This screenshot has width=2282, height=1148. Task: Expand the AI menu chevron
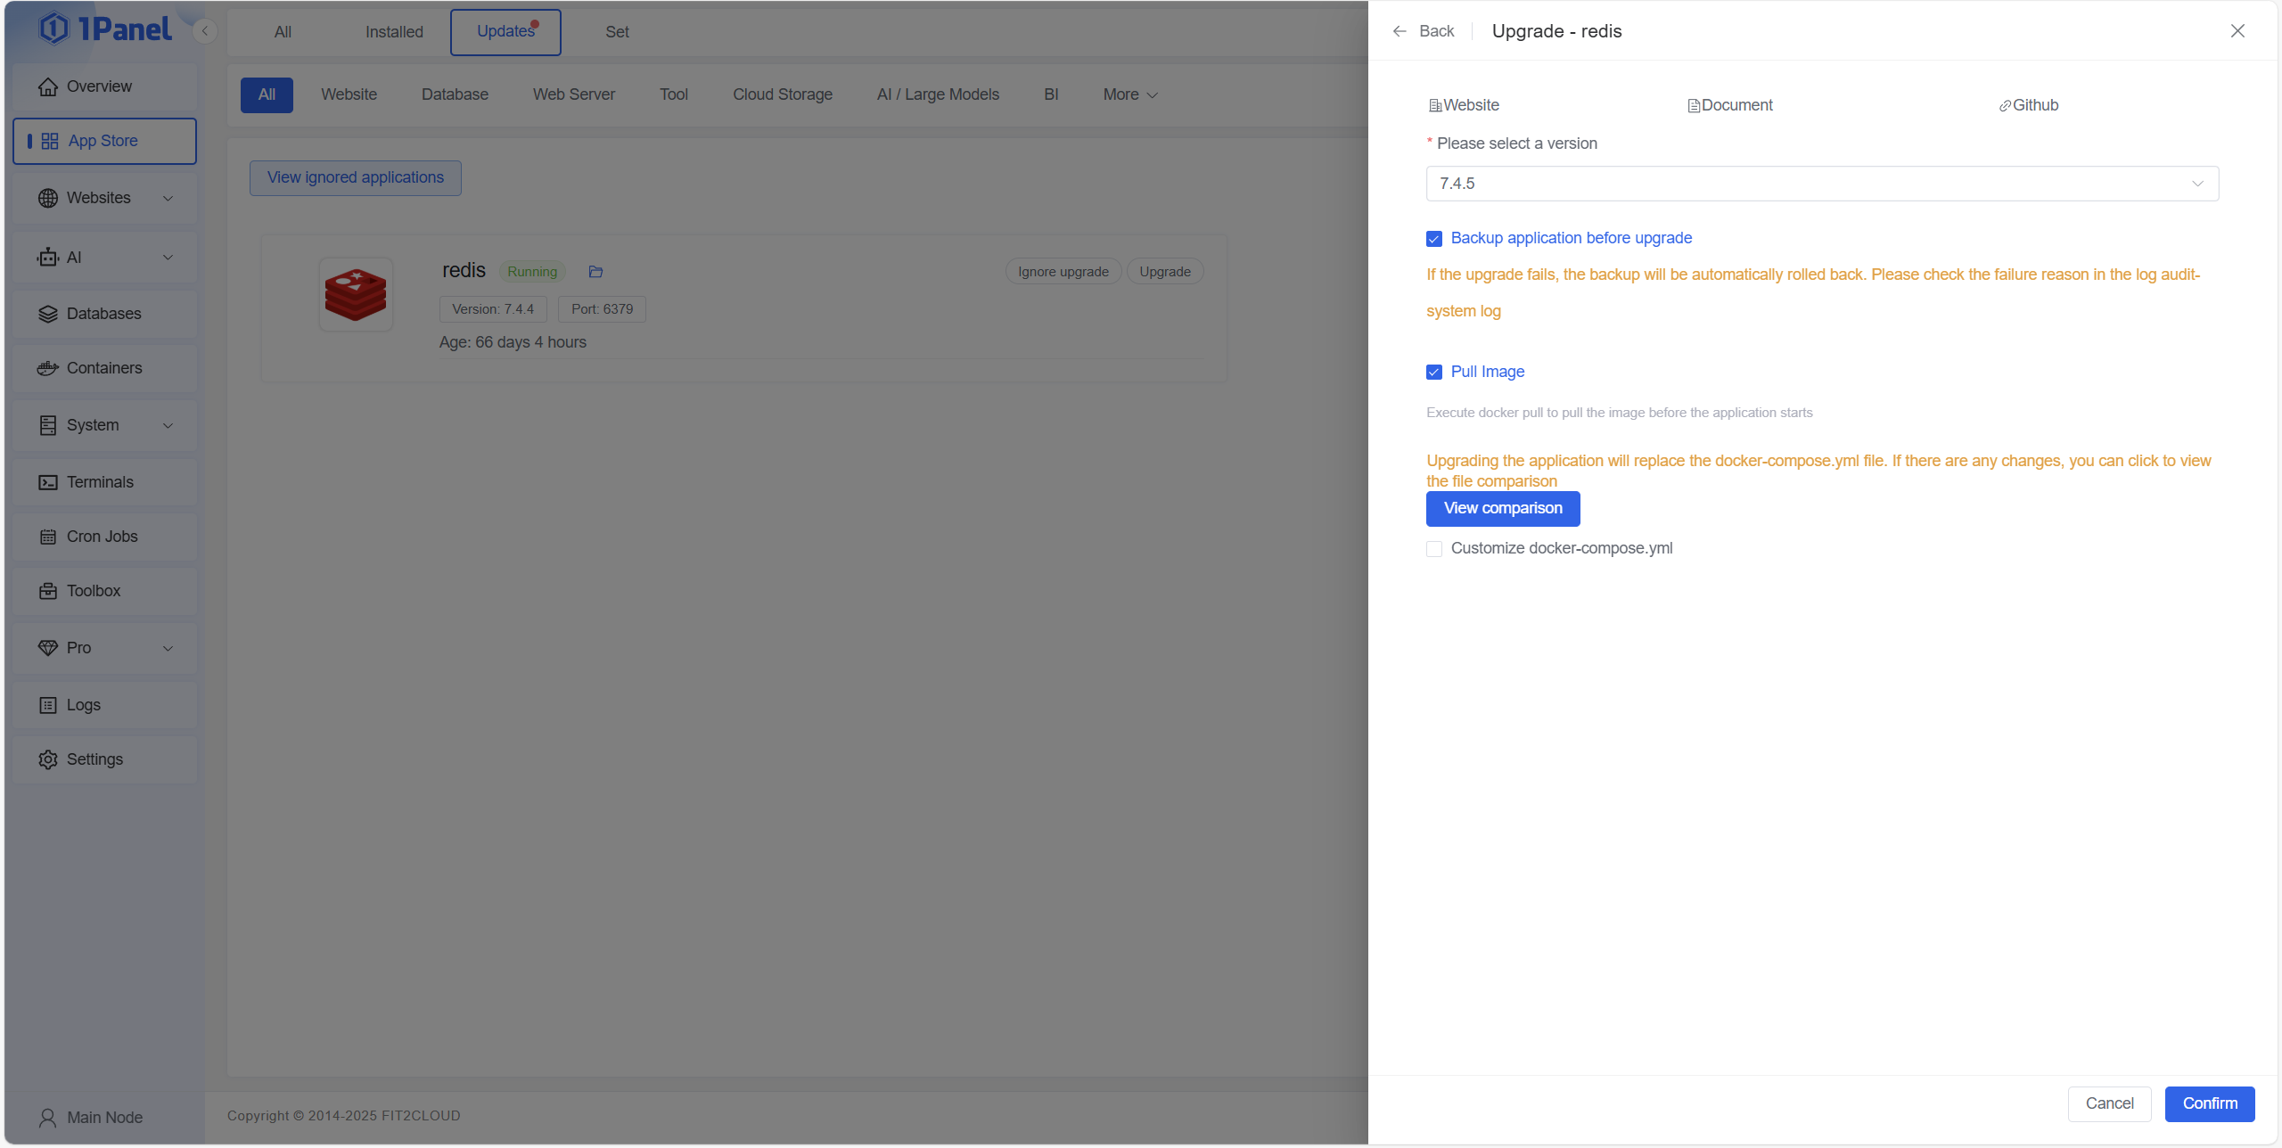[168, 258]
